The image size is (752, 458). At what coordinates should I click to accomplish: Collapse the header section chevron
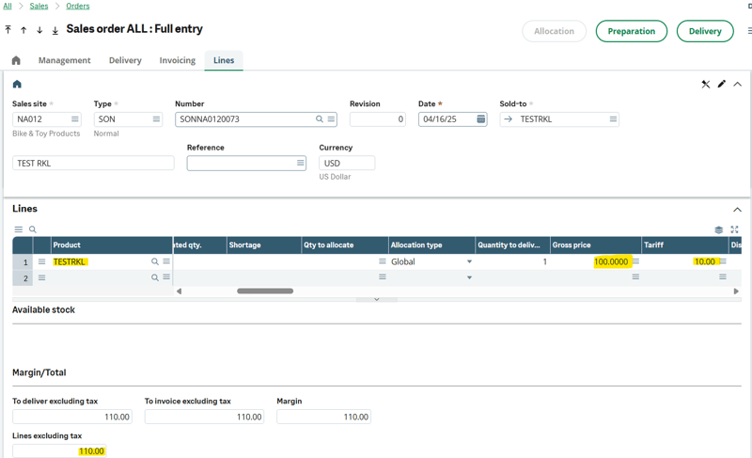(738, 85)
